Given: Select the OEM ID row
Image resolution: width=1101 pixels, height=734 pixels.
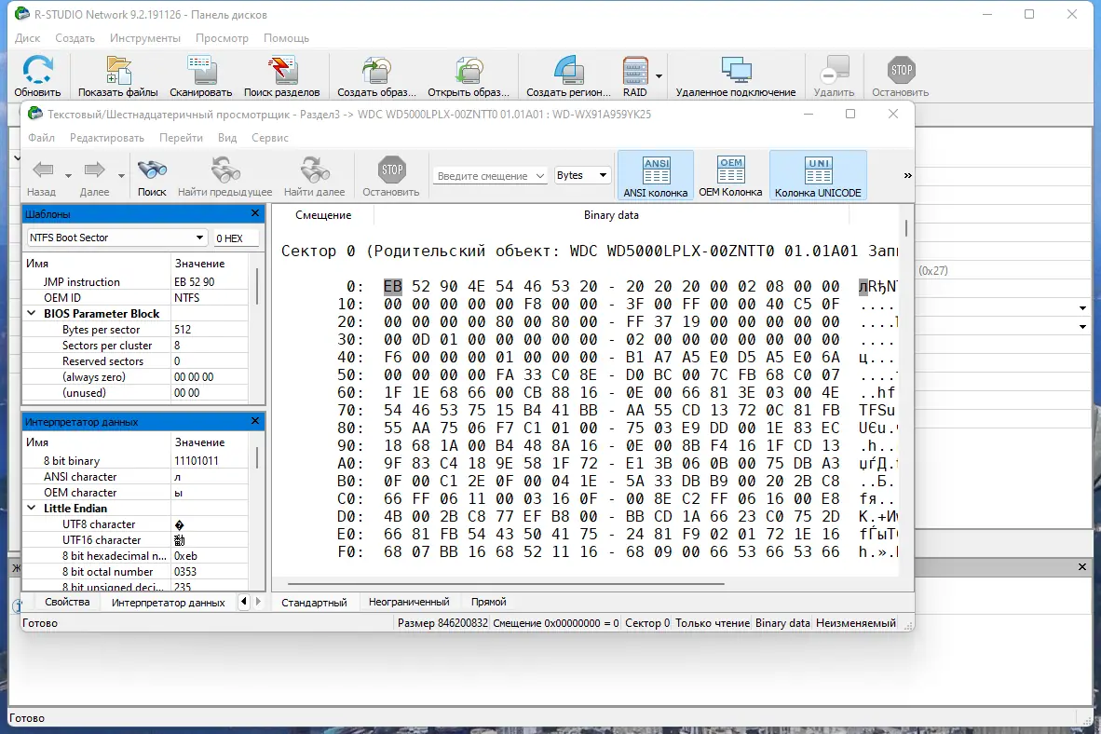Looking at the screenshot, I should 137,298.
